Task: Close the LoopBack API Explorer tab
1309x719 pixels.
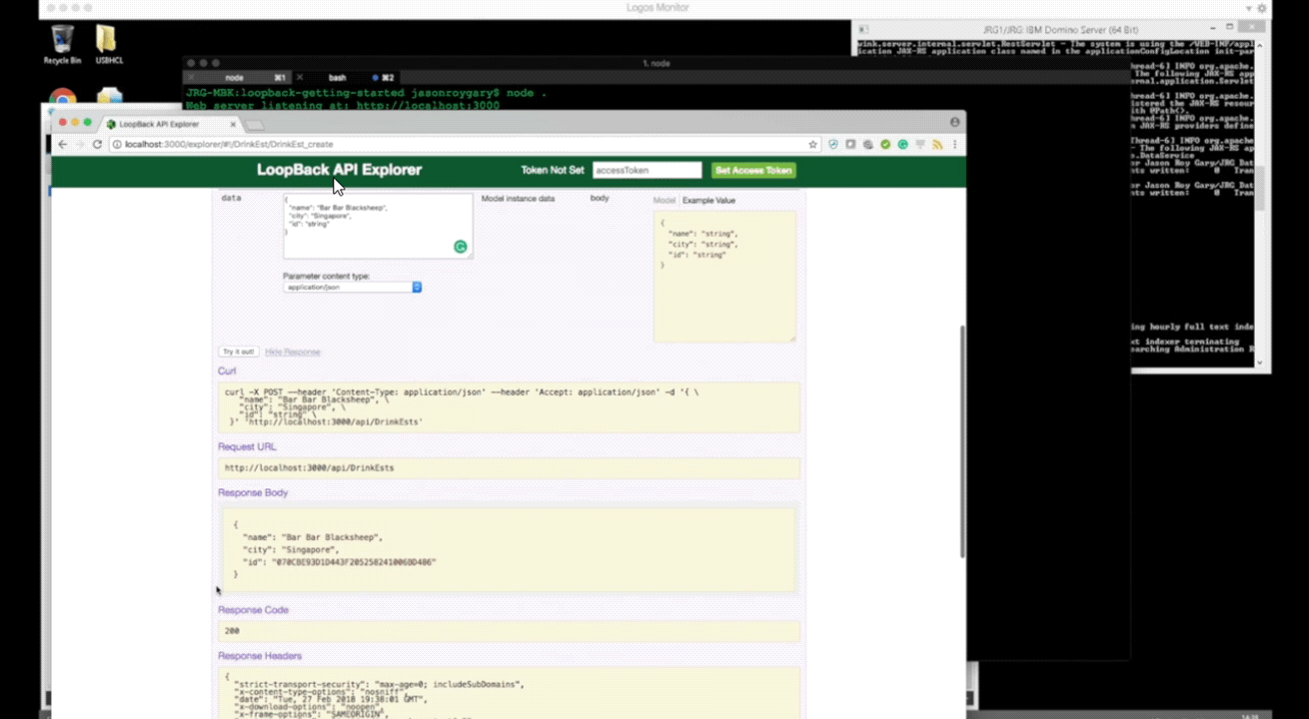Action: click(233, 125)
